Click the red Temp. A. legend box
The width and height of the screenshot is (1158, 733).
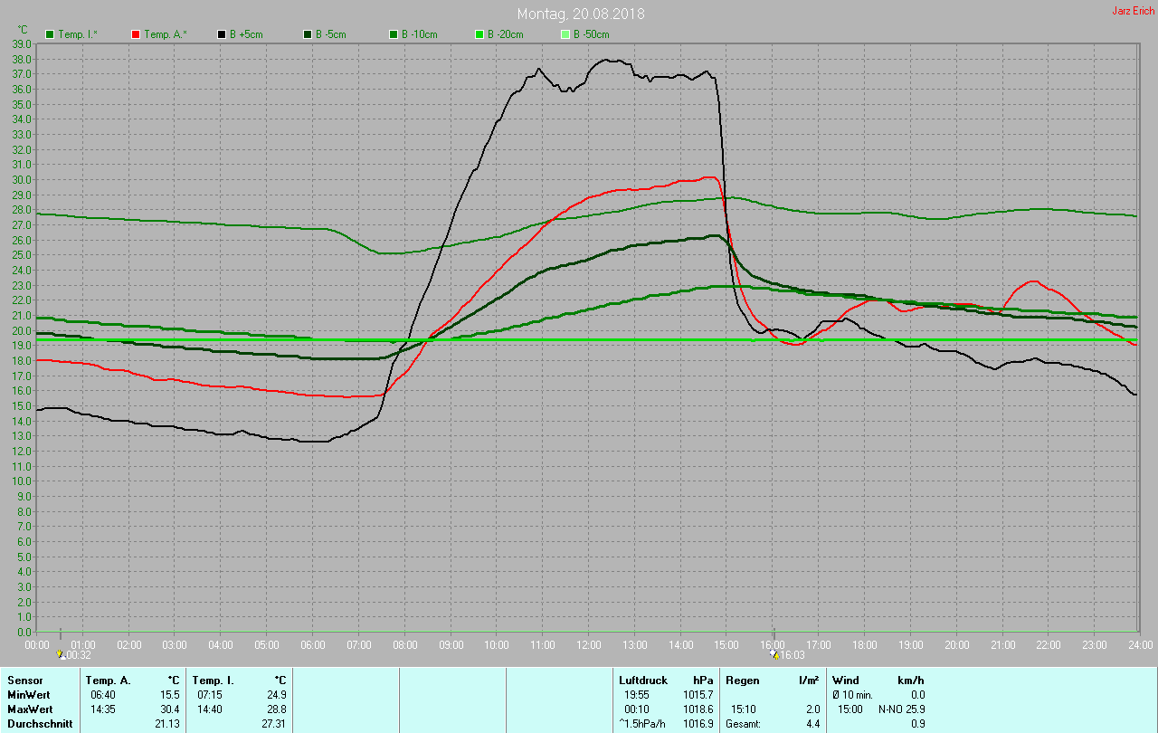pos(136,34)
